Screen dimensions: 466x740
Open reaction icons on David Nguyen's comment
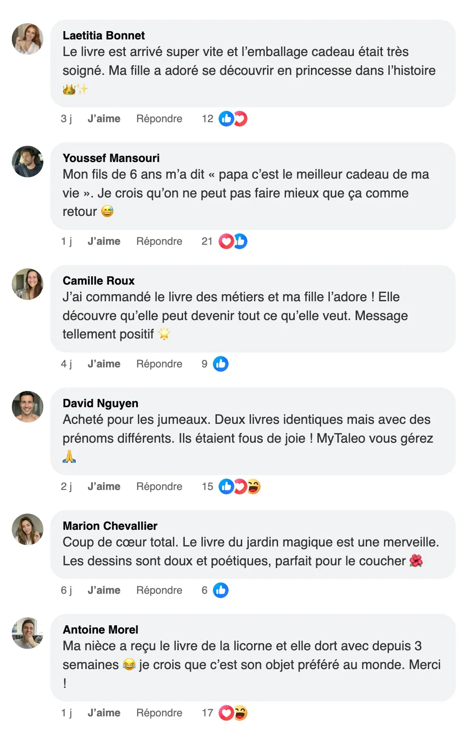[239, 486]
